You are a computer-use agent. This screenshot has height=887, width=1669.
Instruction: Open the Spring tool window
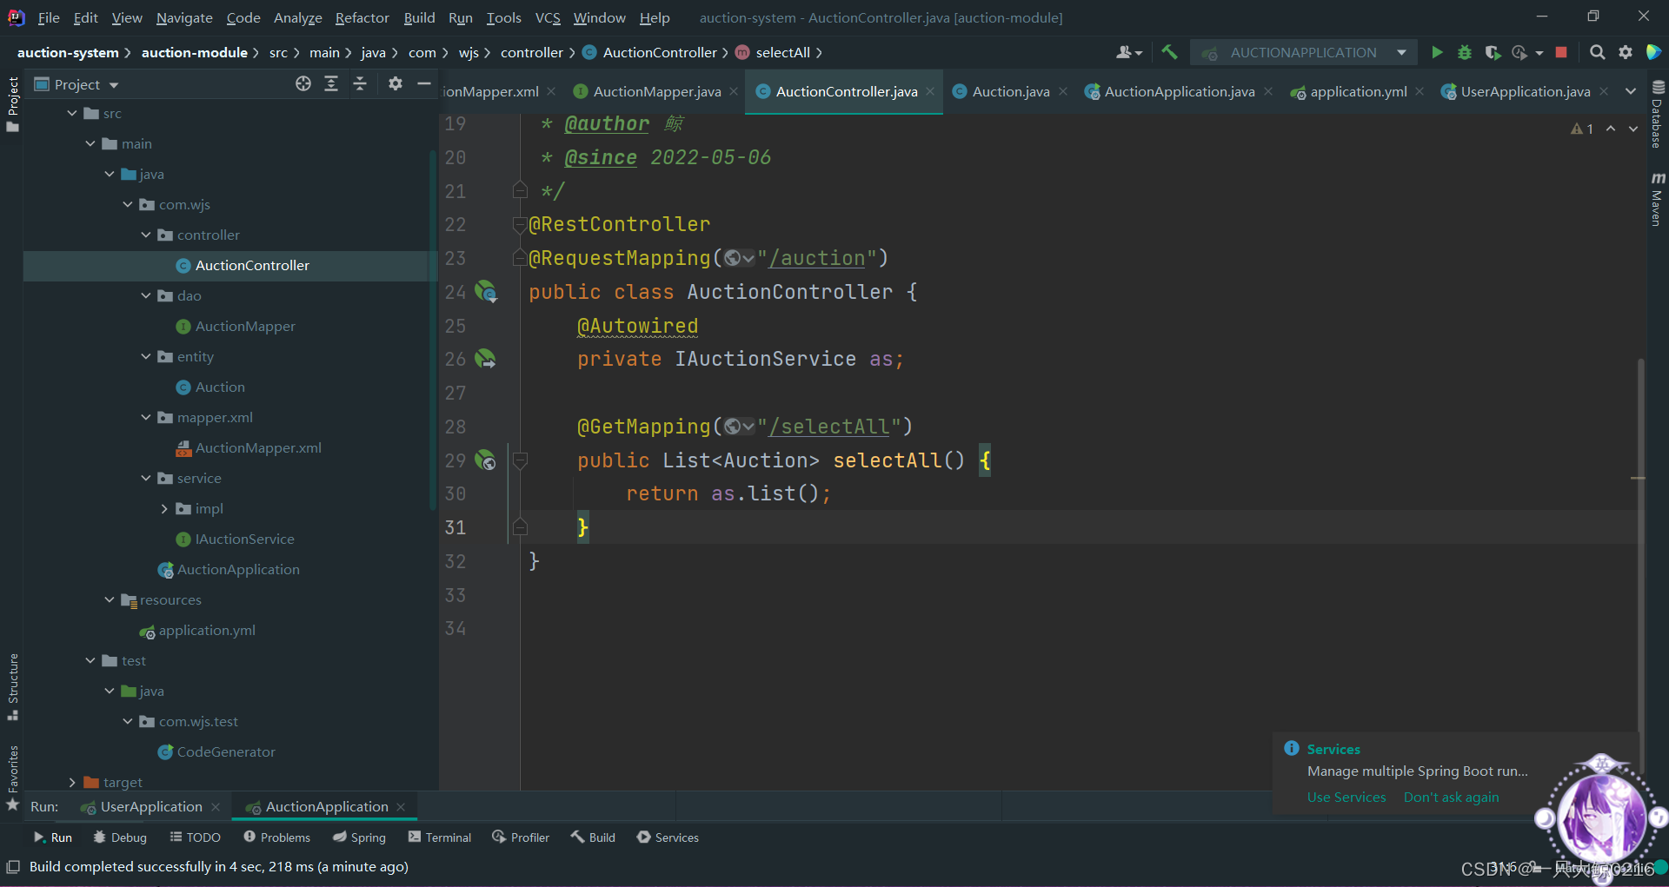pos(359,837)
